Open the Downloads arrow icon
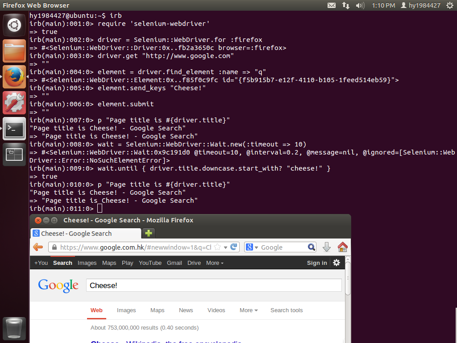The width and height of the screenshot is (457, 343). pos(327,247)
